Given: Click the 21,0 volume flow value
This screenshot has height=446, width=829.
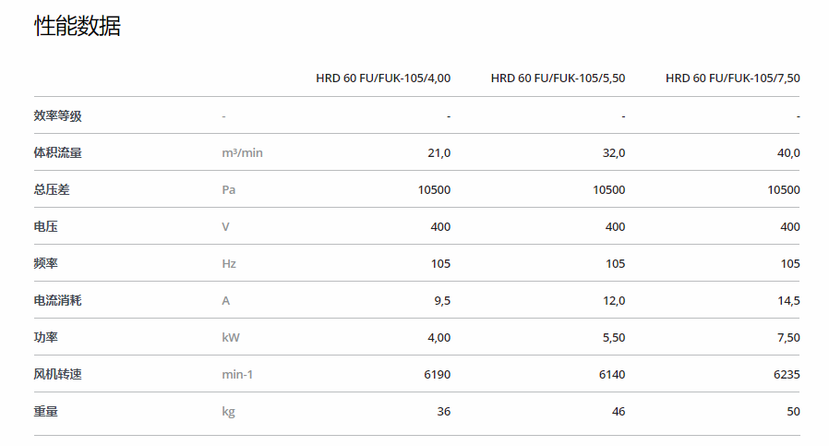Looking at the screenshot, I should 439,153.
